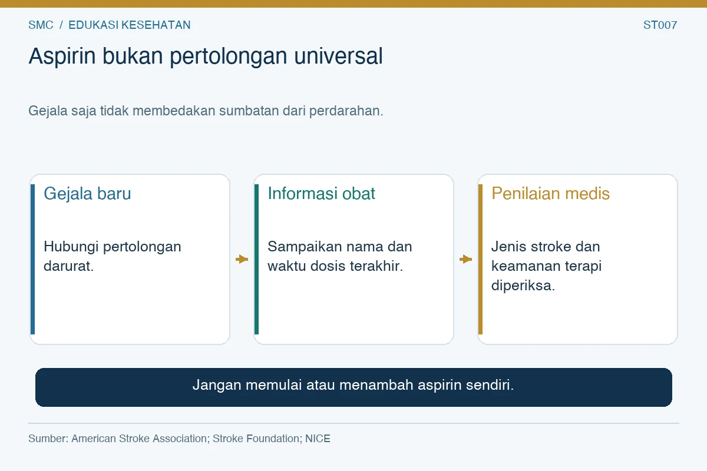Click the 'Penilaian medis' card heading
This screenshot has width=707, height=471.
[x=550, y=194]
